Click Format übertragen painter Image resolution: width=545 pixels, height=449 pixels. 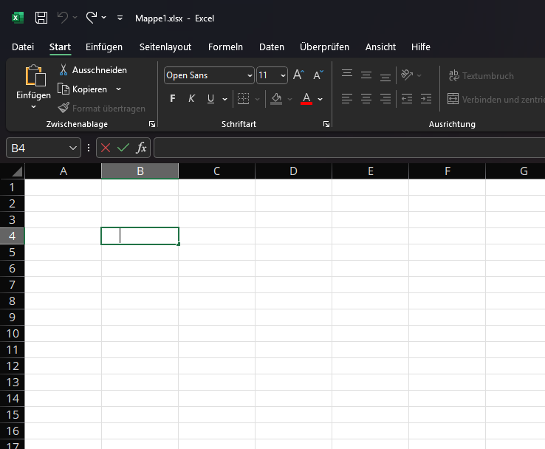coord(101,108)
